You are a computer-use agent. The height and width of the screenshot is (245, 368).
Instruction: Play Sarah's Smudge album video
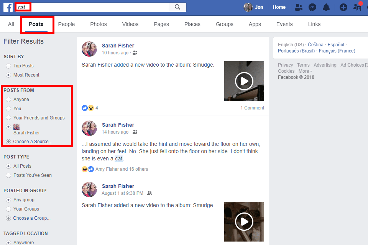point(244,81)
